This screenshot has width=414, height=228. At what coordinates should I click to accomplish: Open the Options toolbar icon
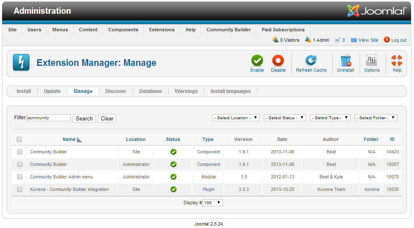point(371,60)
